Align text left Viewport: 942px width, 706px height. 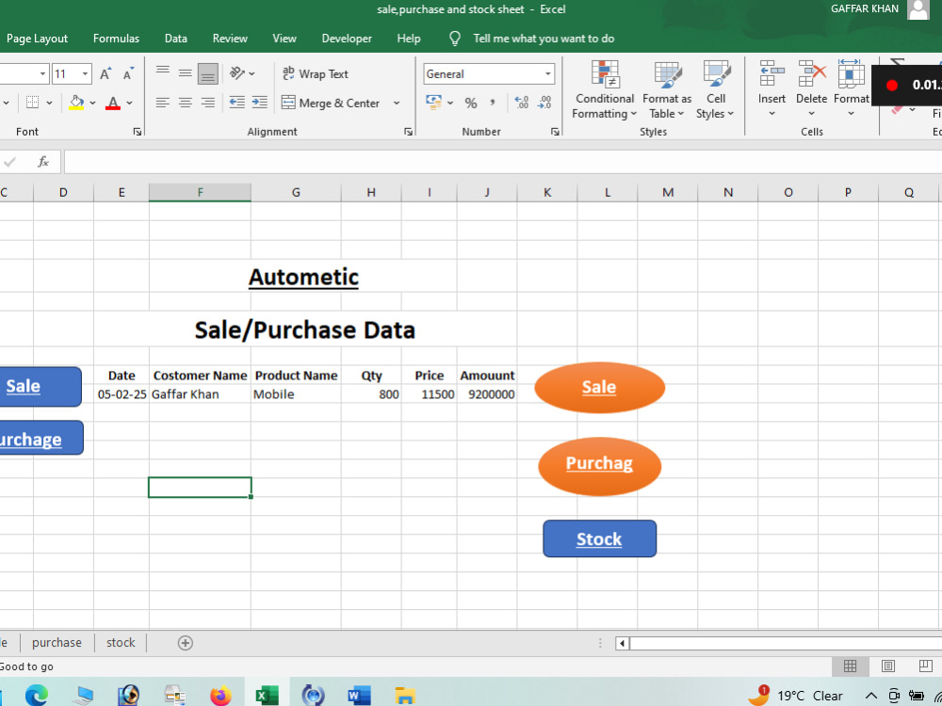click(x=163, y=103)
